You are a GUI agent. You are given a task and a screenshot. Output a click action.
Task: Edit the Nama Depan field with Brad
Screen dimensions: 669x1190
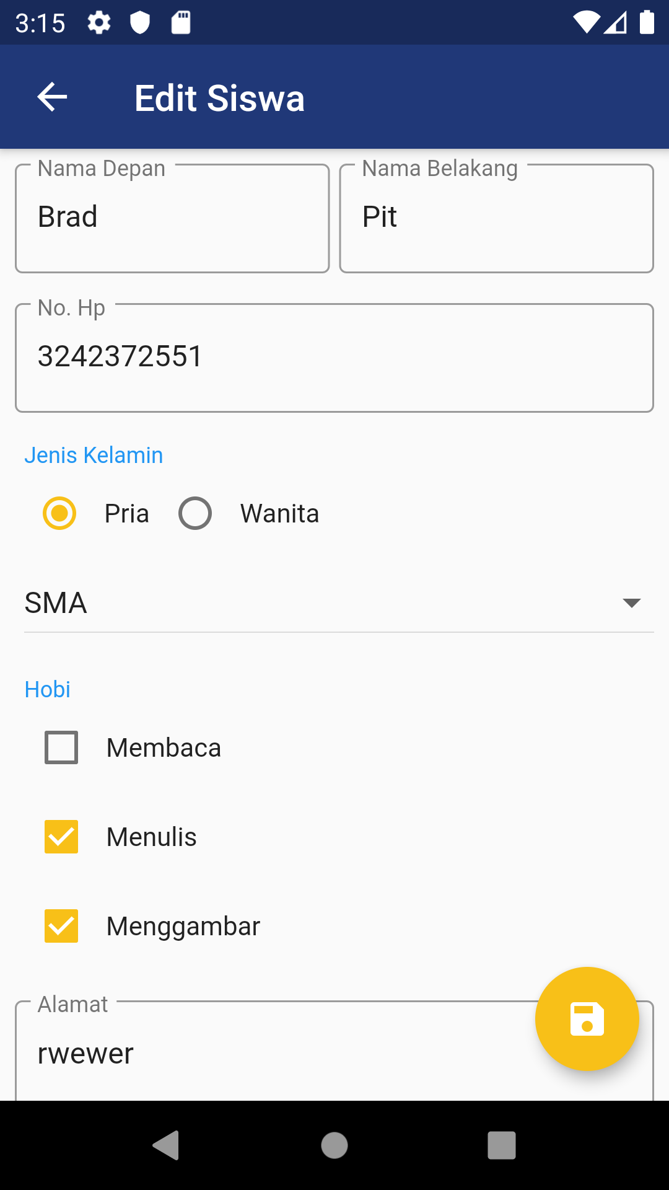[x=172, y=218]
